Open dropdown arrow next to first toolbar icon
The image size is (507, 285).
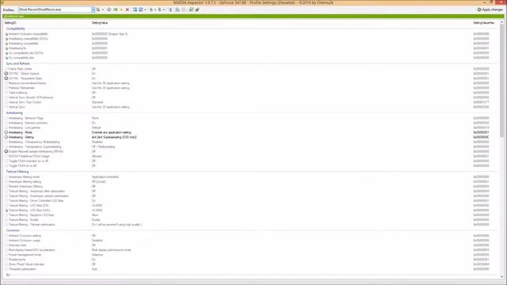coord(103,9)
